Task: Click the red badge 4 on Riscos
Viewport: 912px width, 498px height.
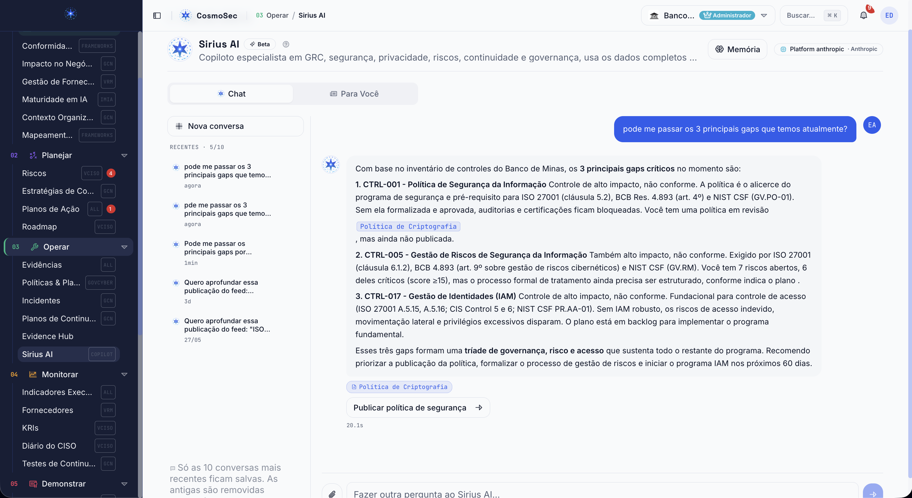Action: point(111,173)
